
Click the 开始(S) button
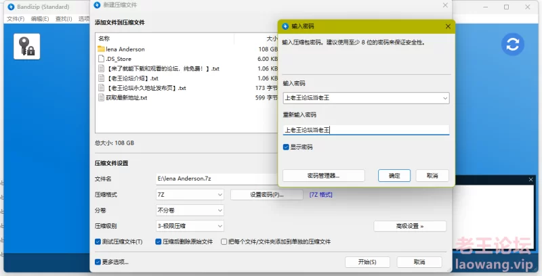click(367, 262)
